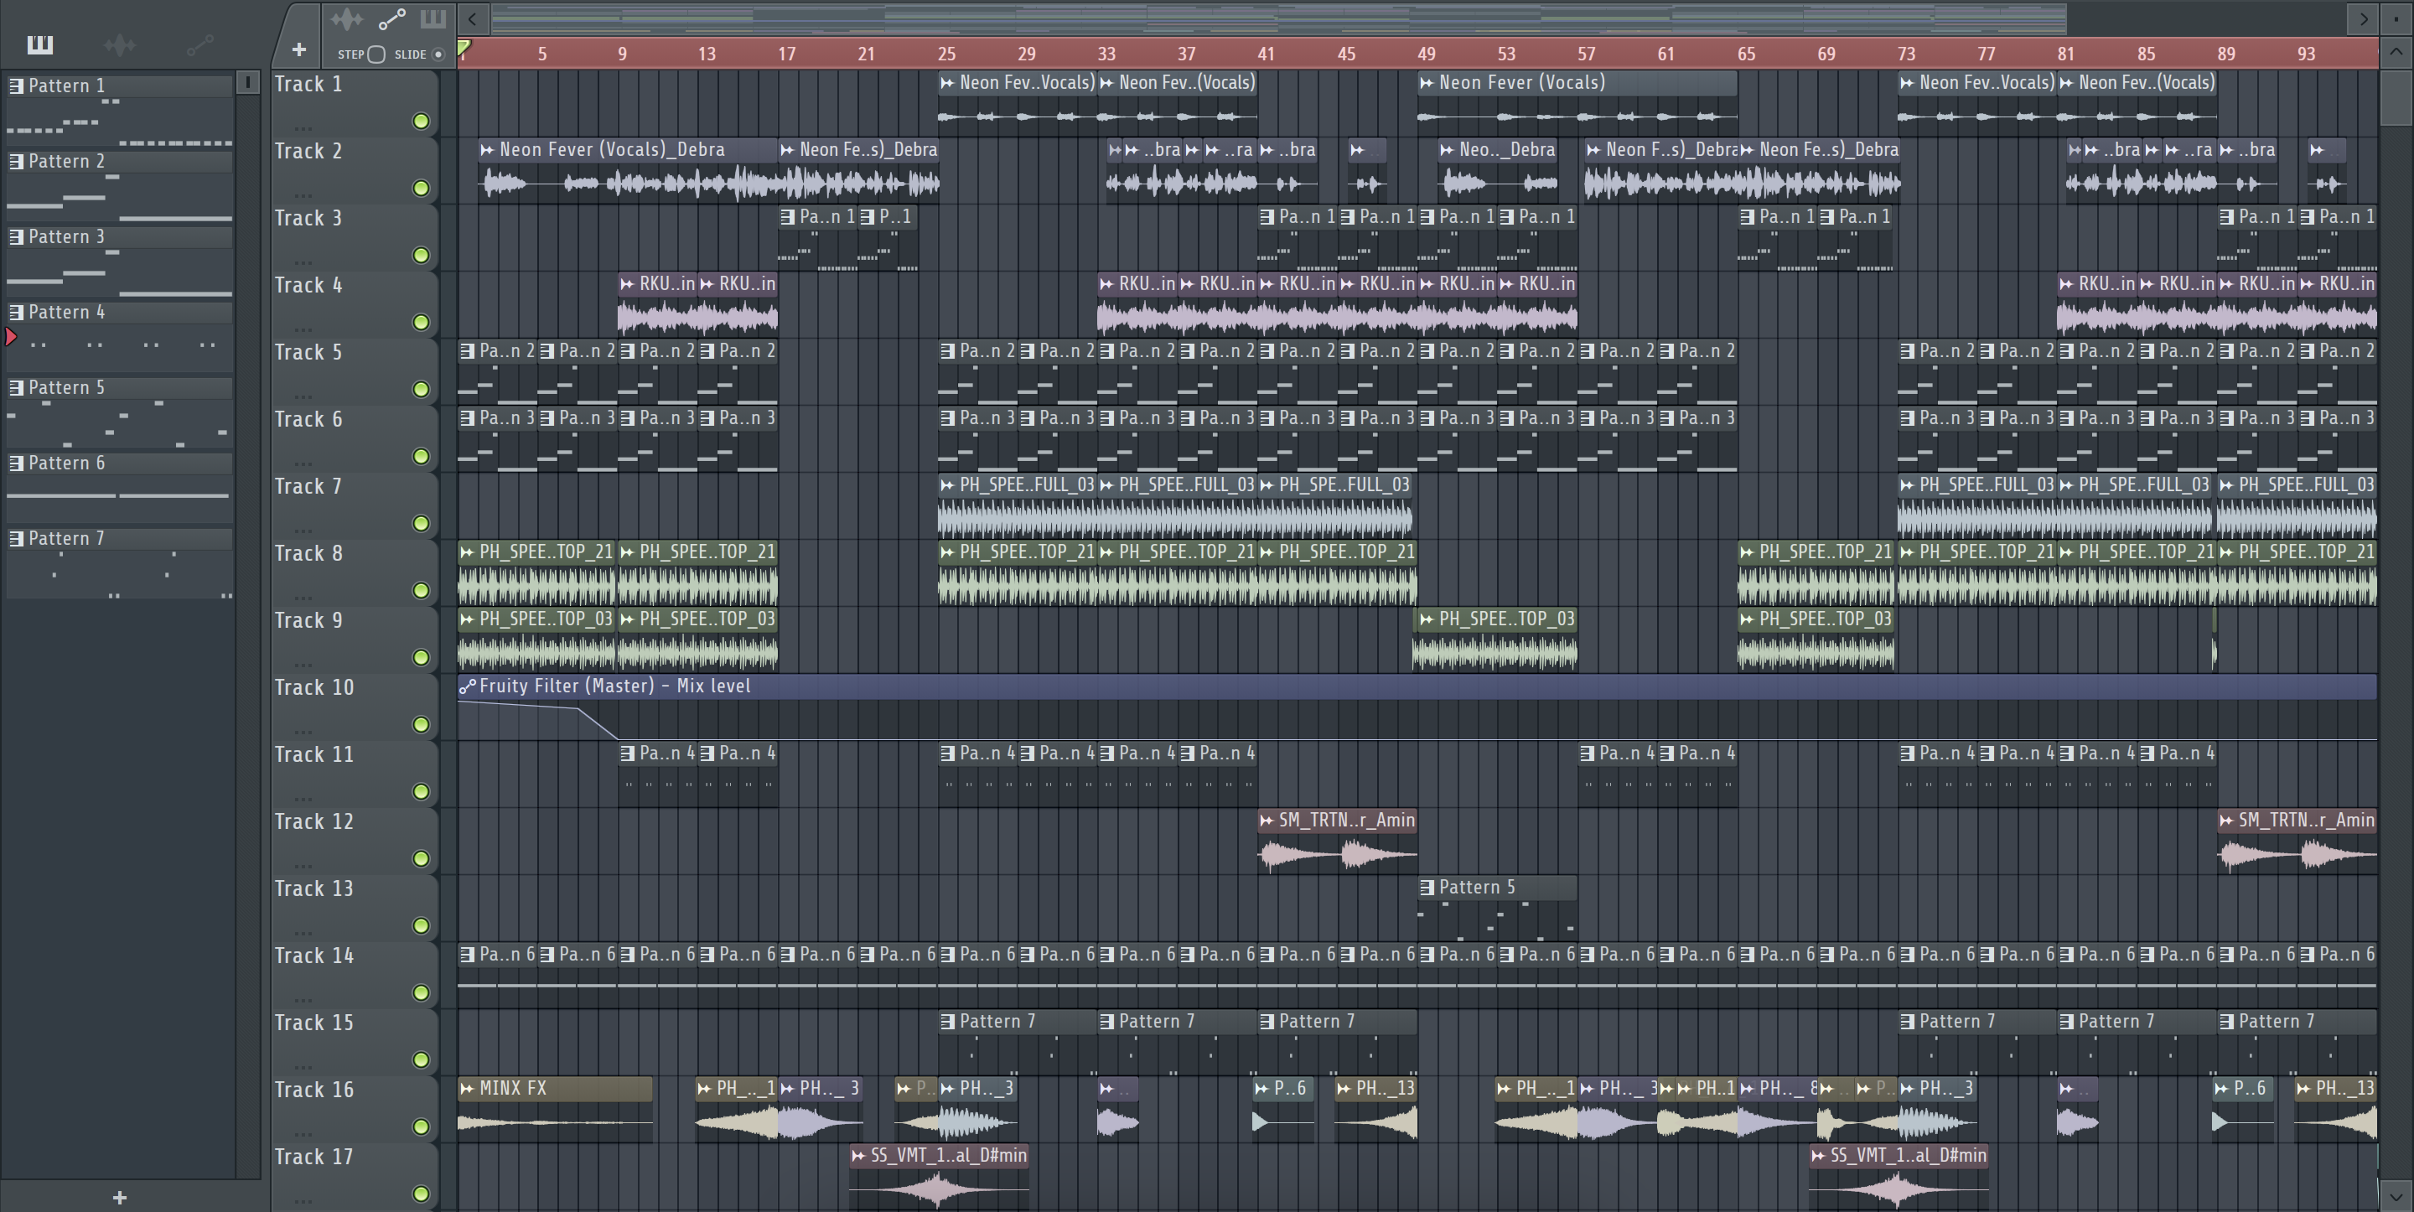Image resolution: width=2414 pixels, height=1212 pixels.
Task: Click the collapse button right of Pattern 1
Action: click(x=247, y=82)
